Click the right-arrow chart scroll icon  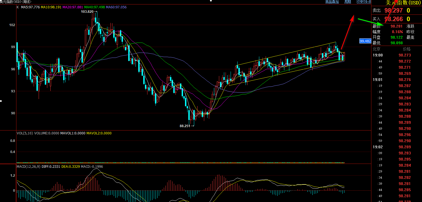coord(364,2)
